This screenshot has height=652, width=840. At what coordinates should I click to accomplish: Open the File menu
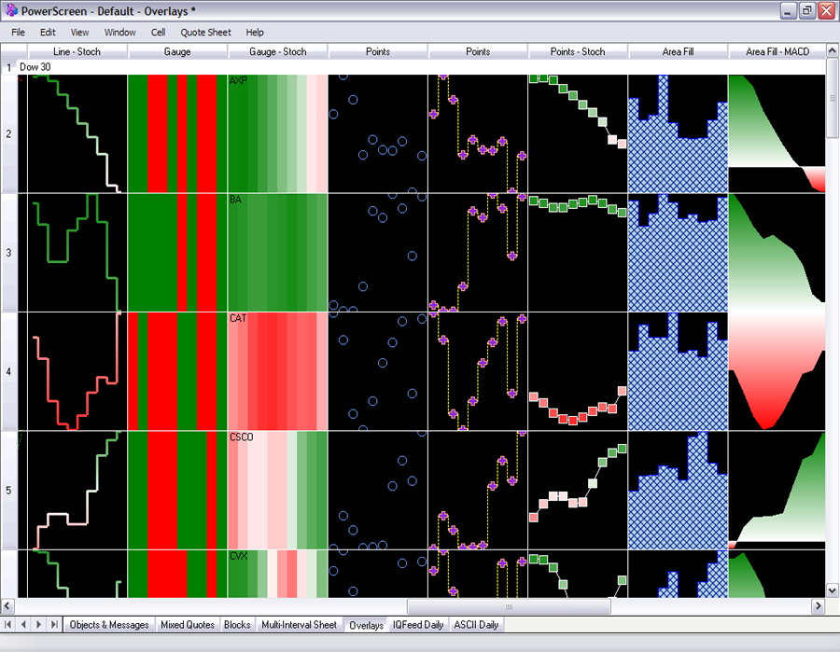tap(19, 32)
